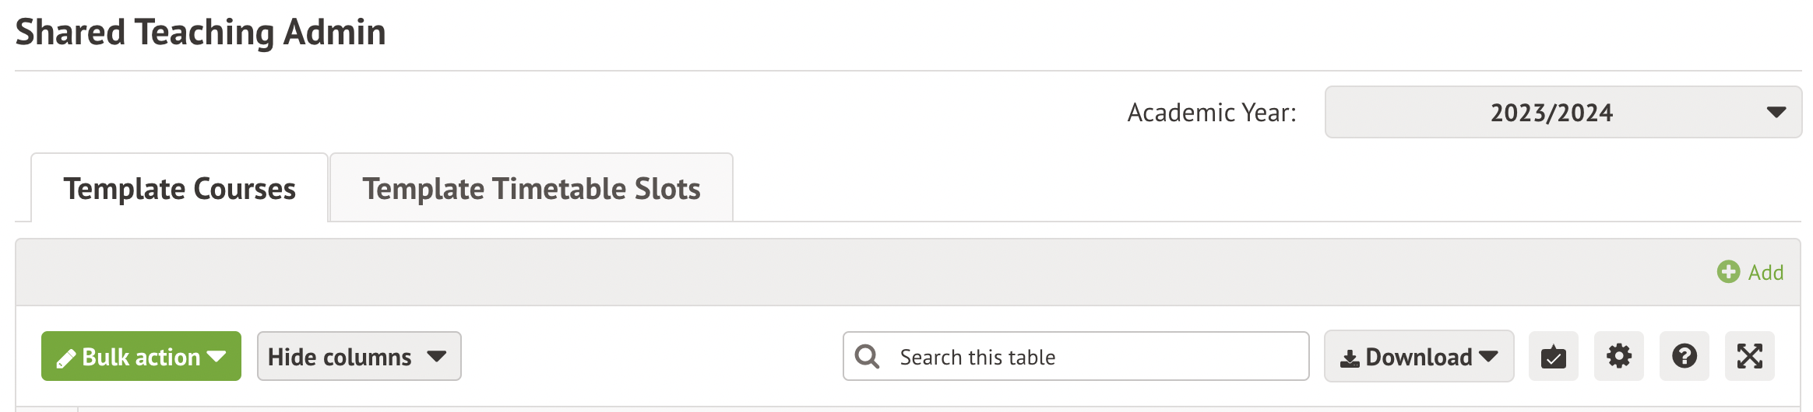Open table settings via gear icon
Viewport: 1813px width, 412px height.
[x=1618, y=357]
